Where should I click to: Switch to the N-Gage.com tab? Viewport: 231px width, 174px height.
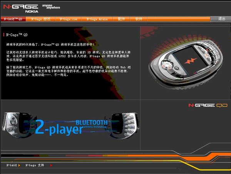click(x=69, y=19)
